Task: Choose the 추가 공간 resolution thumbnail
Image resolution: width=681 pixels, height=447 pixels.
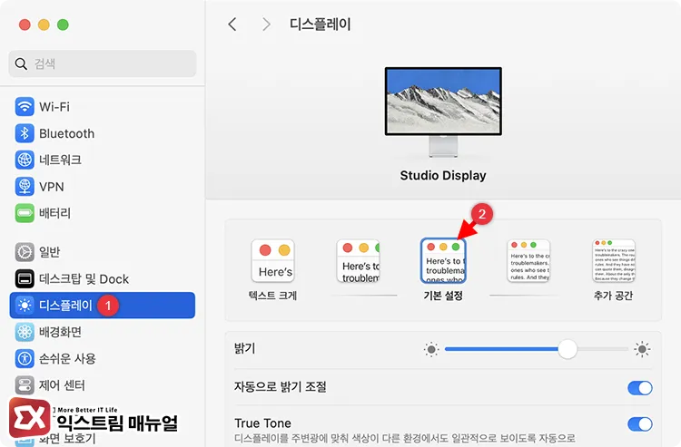Action: [614, 261]
